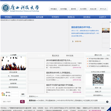Click 中外合作办学评估专栏 link

[65, 101]
